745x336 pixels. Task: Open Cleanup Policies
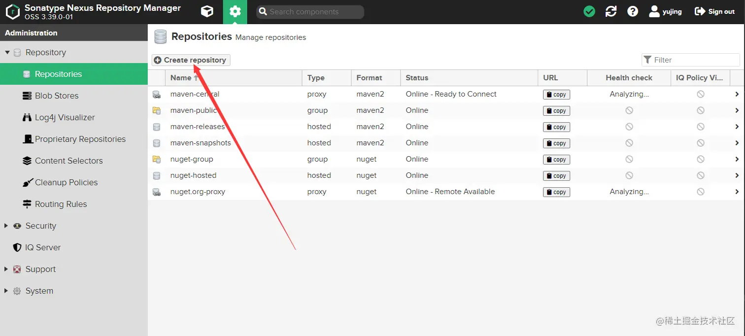coord(74,182)
